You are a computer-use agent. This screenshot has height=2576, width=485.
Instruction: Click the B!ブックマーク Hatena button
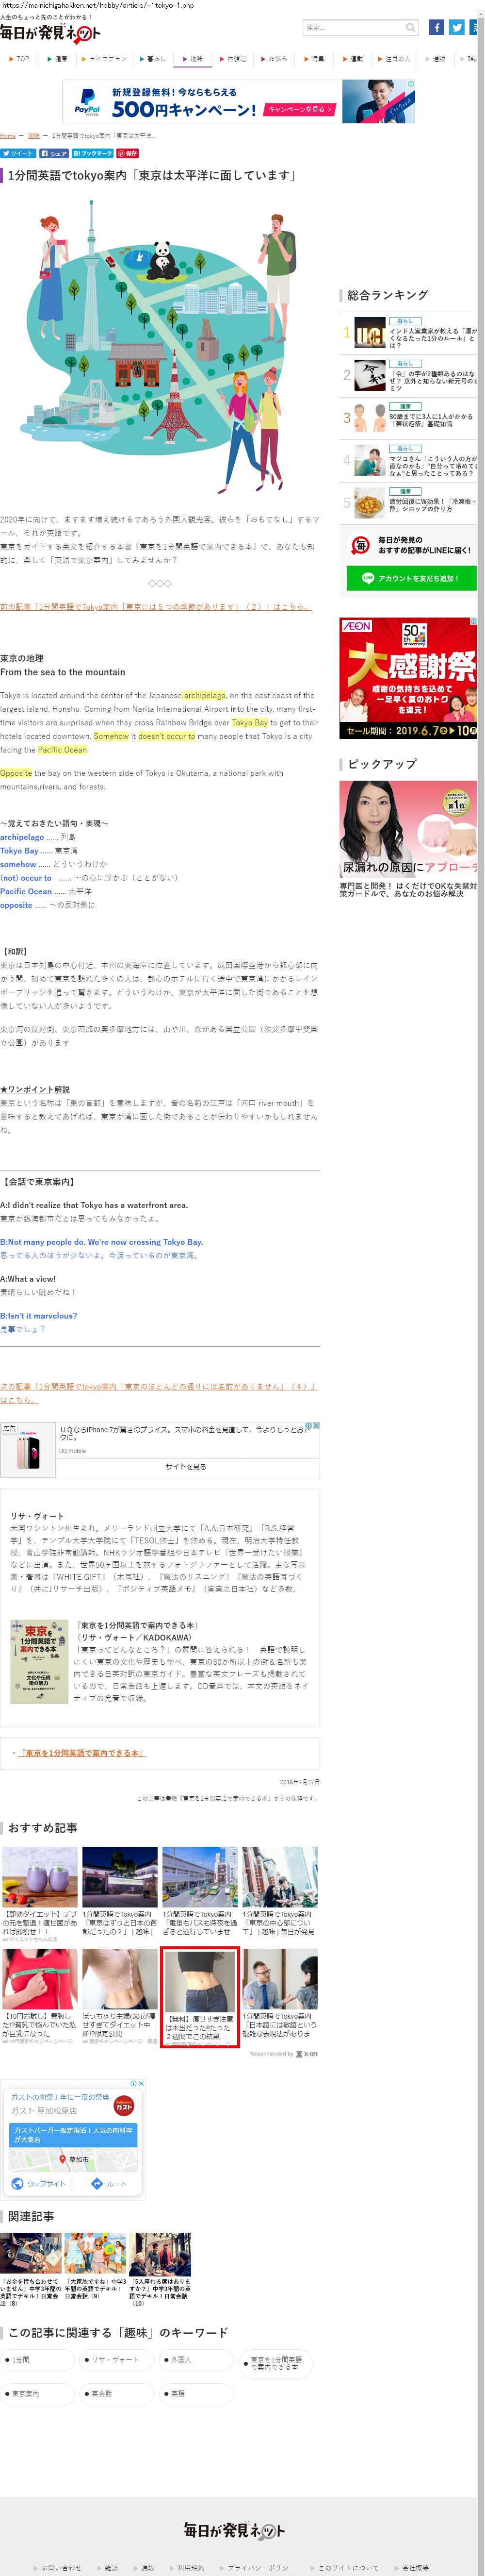click(x=93, y=153)
